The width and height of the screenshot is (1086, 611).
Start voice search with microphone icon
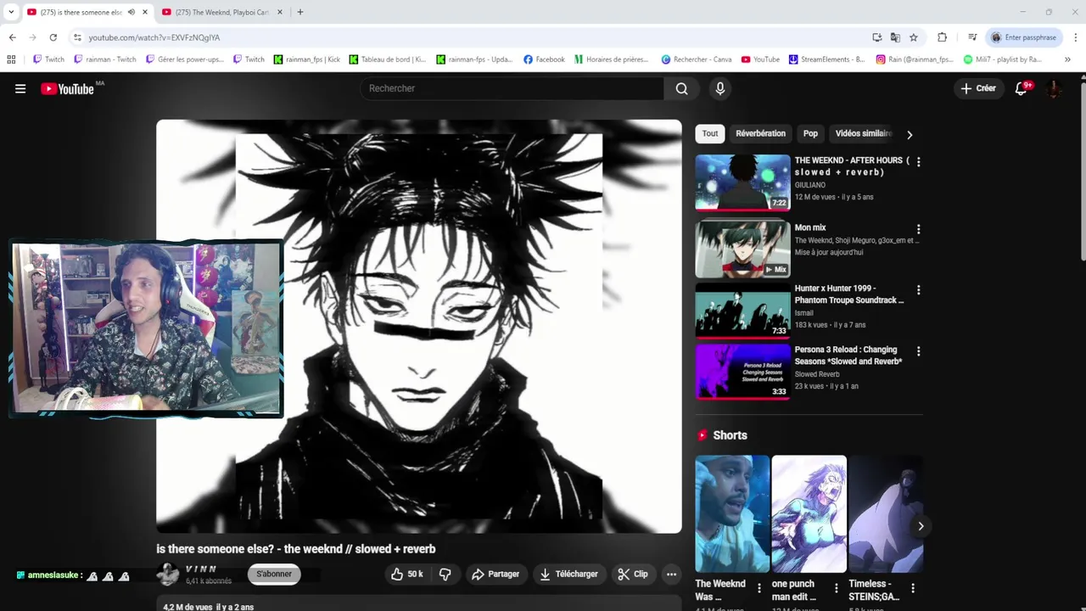click(x=720, y=88)
